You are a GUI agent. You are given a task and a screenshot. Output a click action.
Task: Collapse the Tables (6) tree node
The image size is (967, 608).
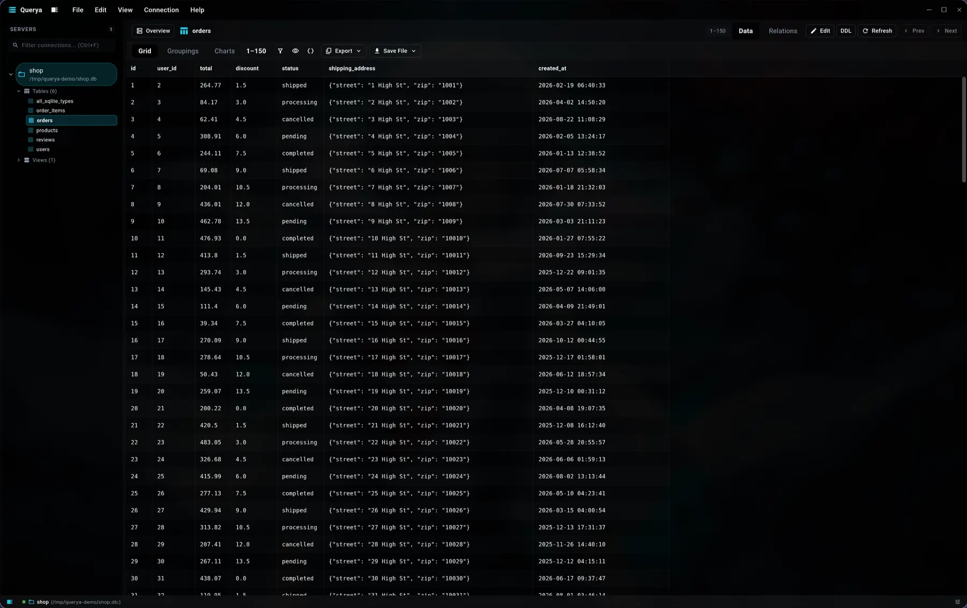(x=19, y=91)
